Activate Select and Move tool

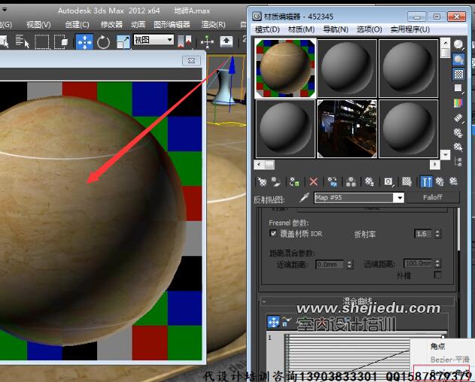click(x=84, y=42)
